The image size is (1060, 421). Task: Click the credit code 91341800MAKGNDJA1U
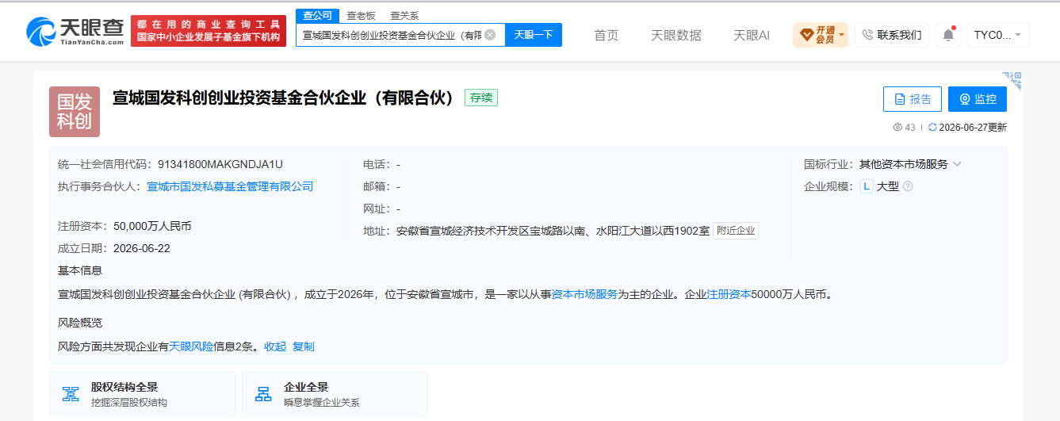pos(220,164)
